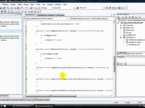The image size is (145, 108).
Task: Click the Redo arrow icon
Action: [27, 8]
